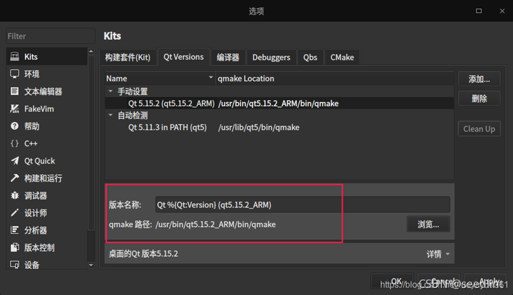This screenshot has height=295, width=513.
Task: Select the Qt 5.11.3 in PATH (qt5) row
Action: point(279,127)
